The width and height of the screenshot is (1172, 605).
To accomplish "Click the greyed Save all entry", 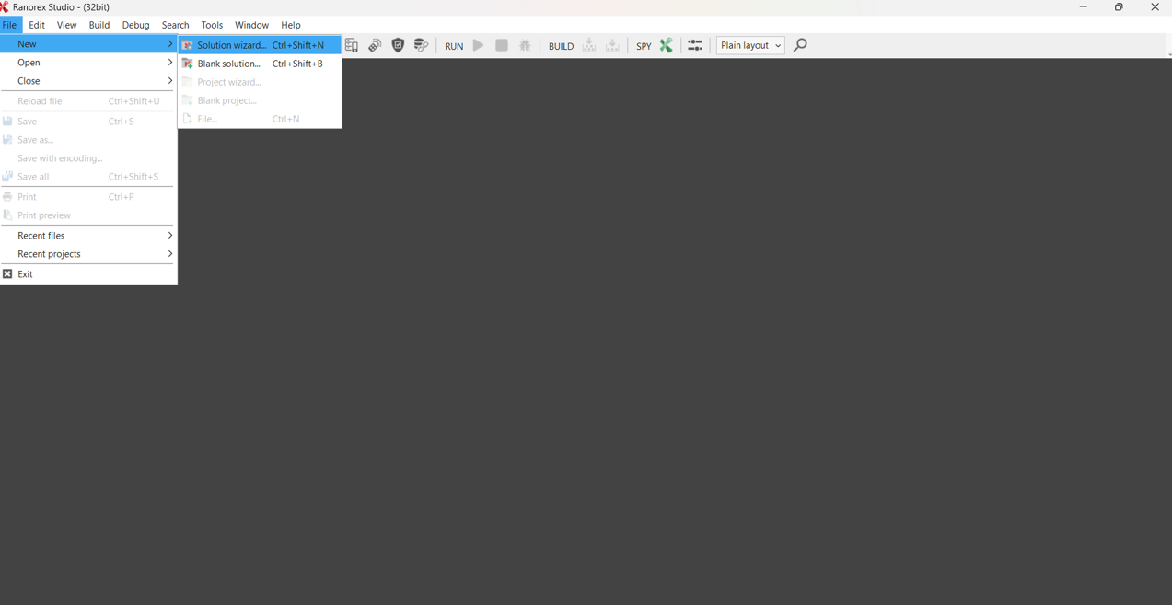I will click(x=88, y=177).
